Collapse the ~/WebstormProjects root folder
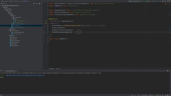This screenshot has height=96, width=171. click(1, 6)
